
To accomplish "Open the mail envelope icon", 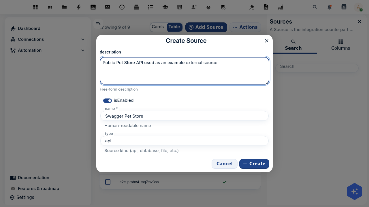I will 108,7.
